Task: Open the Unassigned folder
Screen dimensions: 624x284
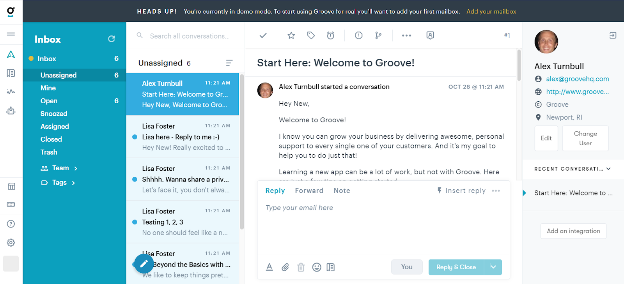Action: (74, 75)
